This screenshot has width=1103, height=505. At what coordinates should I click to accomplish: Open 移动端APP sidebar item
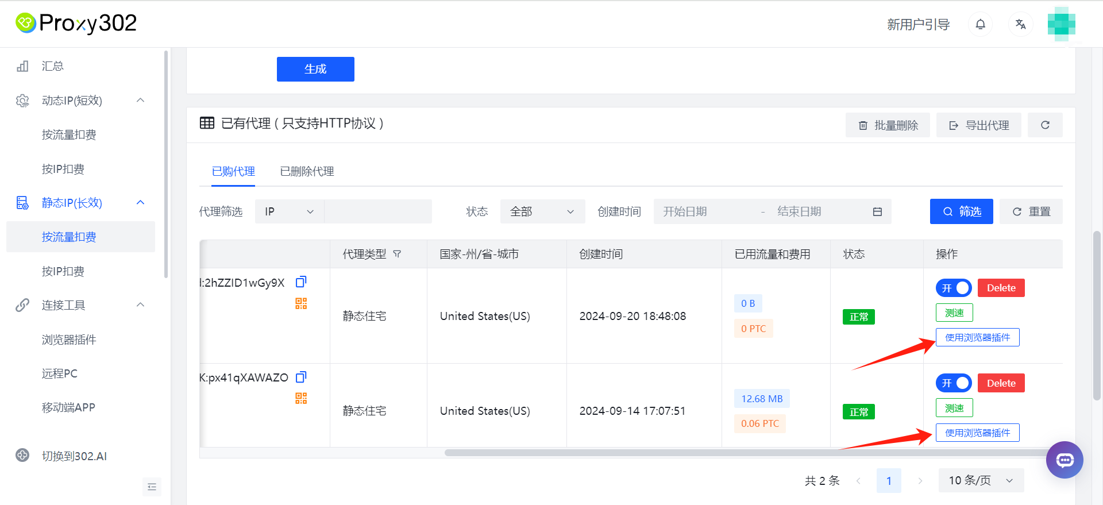click(x=68, y=407)
